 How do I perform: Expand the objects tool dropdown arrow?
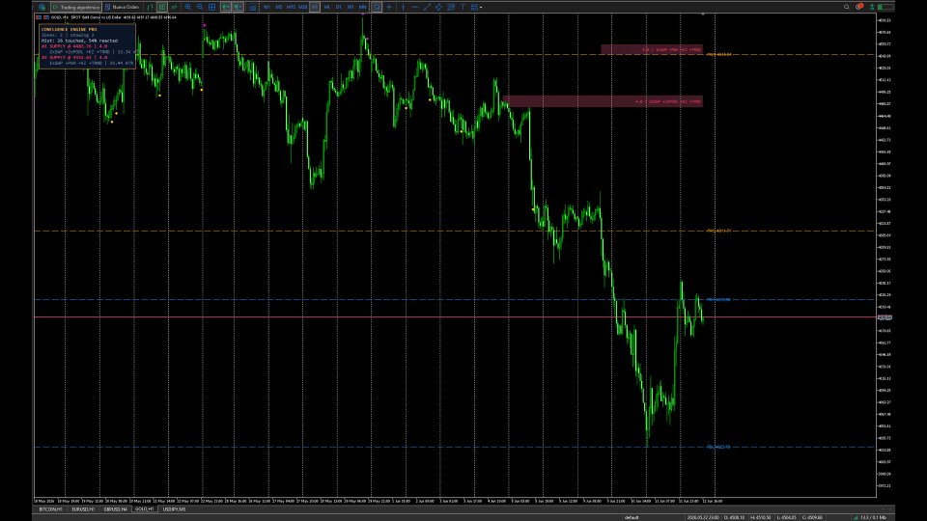pyautogui.click(x=481, y=7)
